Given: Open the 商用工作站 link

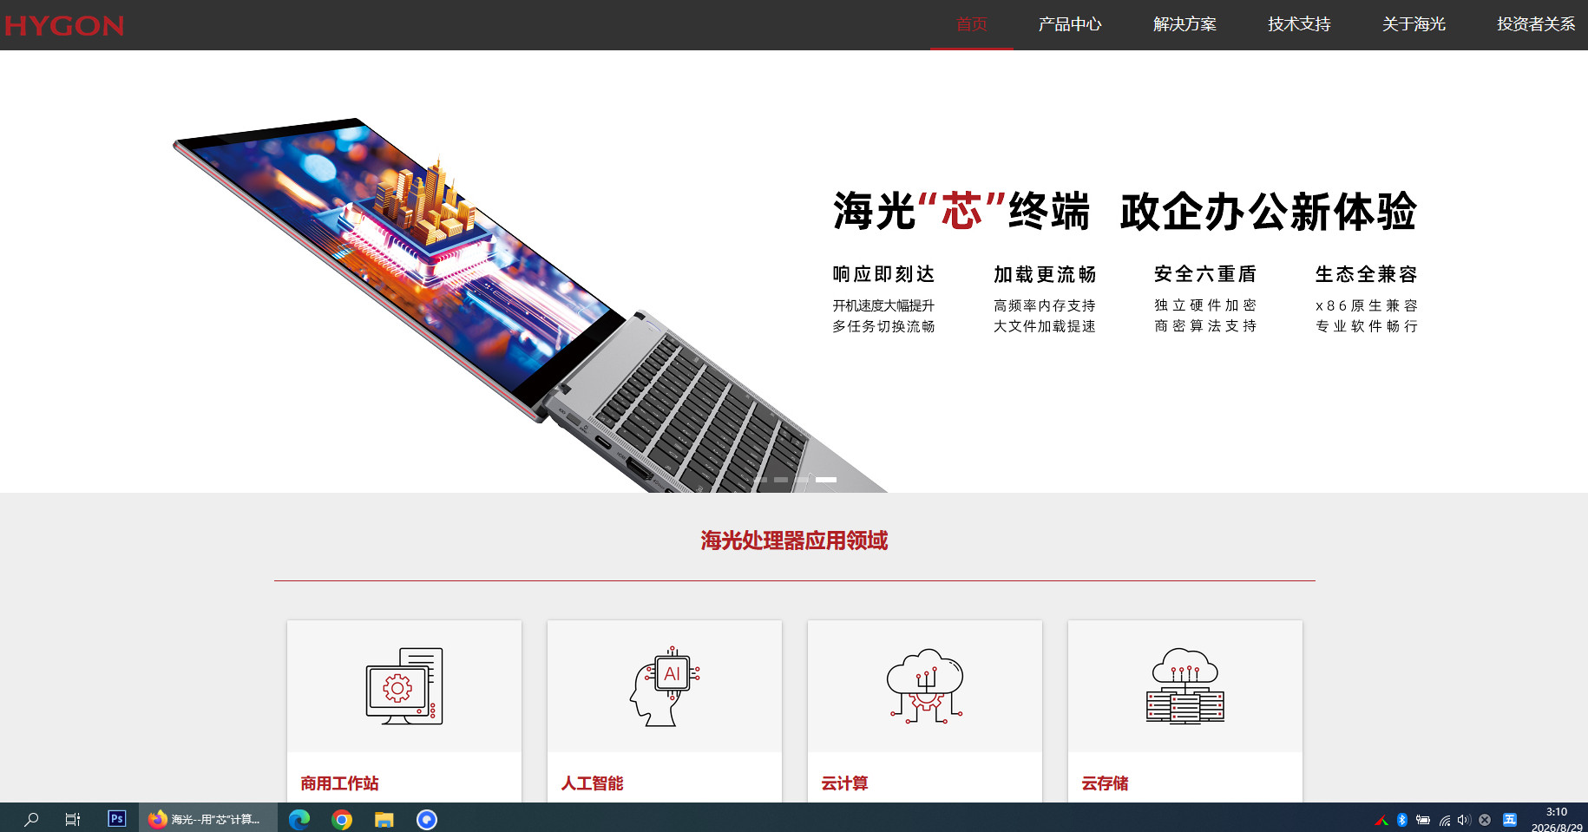Looking at the screenshot, I should pos(339,783).
